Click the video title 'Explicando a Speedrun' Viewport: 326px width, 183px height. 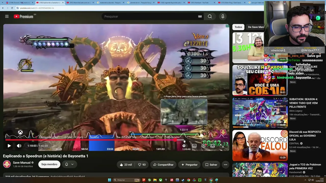pyautogui.click(x=46, y=156)
